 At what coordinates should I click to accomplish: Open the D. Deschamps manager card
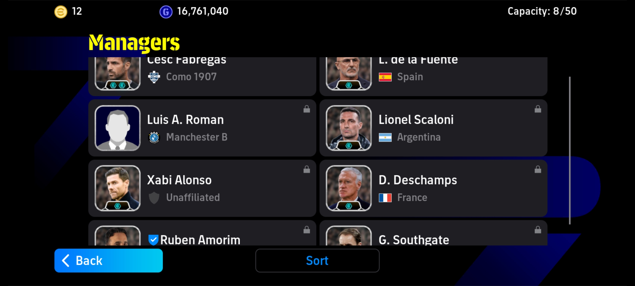pyautogui.click(x=433, y=188)
